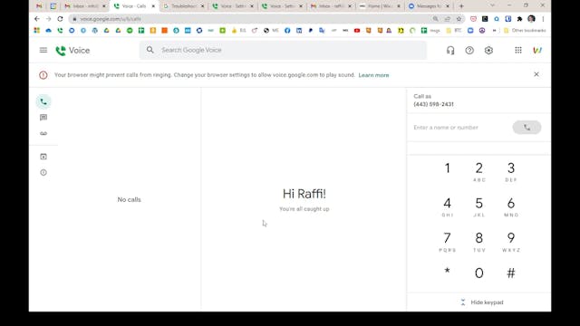Open the YouTube bookmark
580x326 pixels.
click(357, 31)
